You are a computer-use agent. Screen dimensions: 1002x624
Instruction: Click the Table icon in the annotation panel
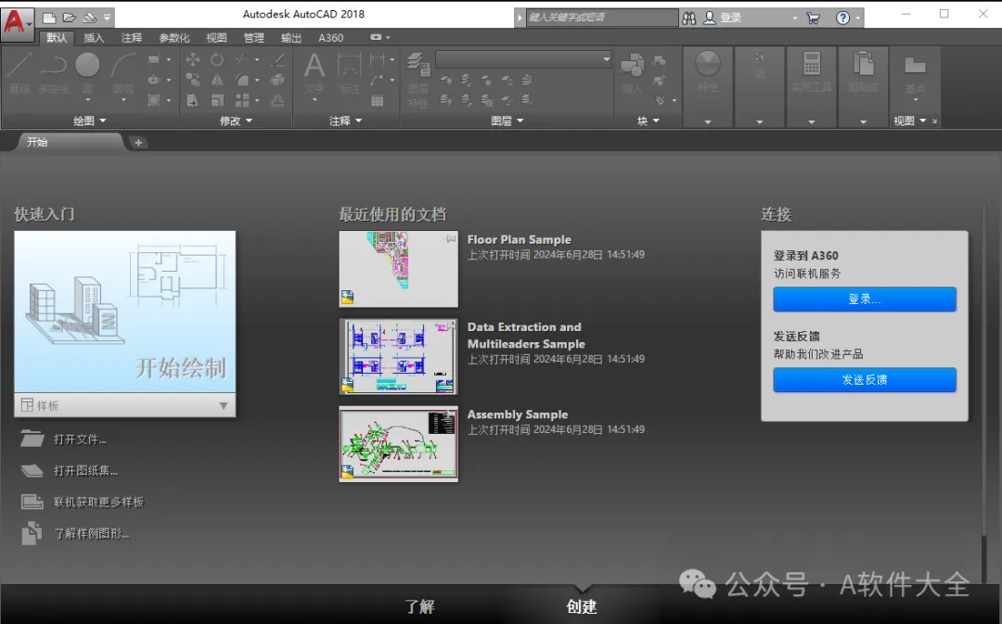377,100
